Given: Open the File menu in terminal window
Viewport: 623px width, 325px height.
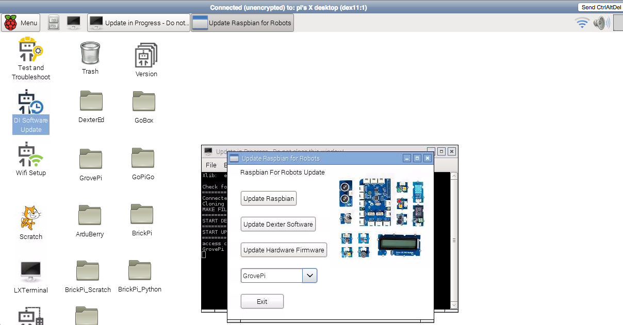Looking at the screenshot, I should [211, 165].
